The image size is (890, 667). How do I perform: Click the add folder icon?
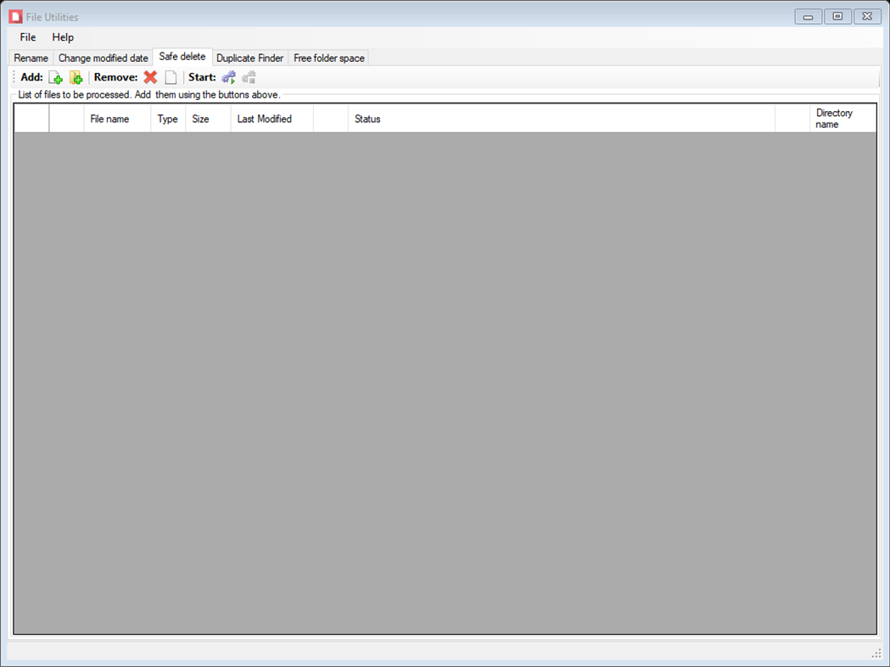[x=76, y=77]
